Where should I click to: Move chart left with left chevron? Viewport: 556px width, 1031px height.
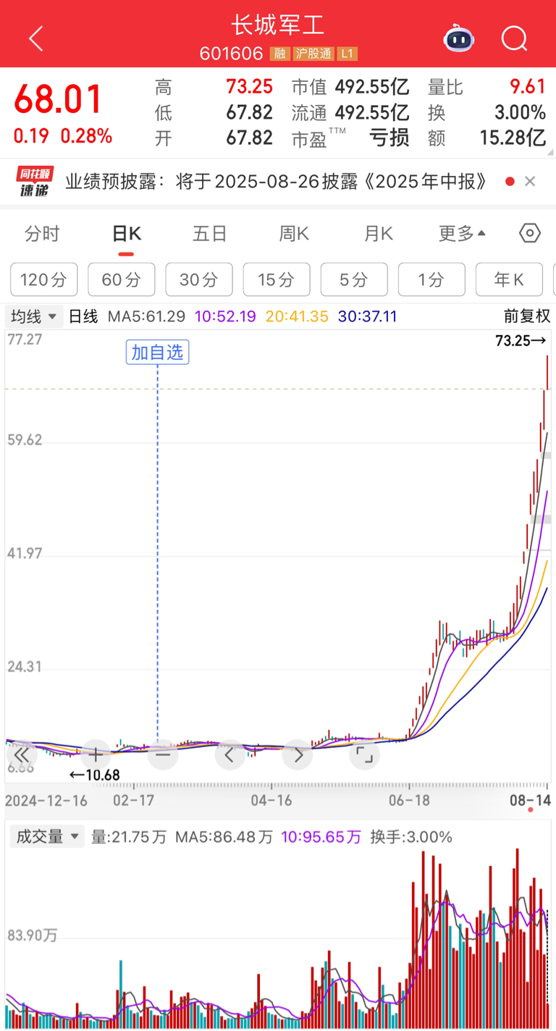230,755
